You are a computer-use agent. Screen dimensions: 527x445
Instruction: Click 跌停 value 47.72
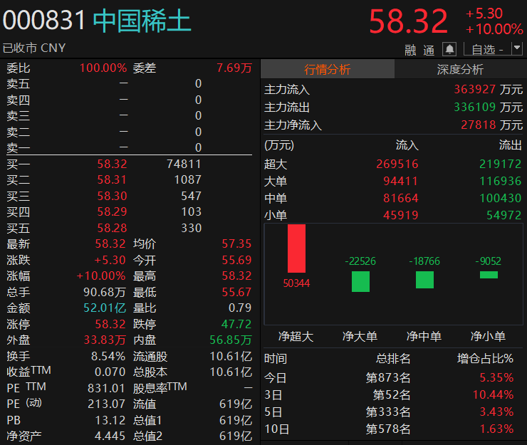(236, 324)
